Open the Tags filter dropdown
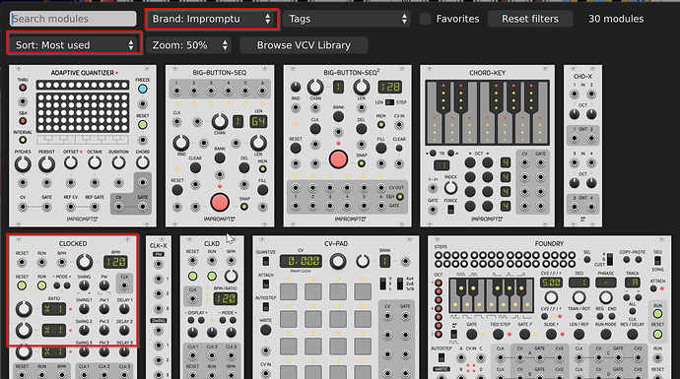This screenshot has width=680, height=379. click(x=347, y=19)
